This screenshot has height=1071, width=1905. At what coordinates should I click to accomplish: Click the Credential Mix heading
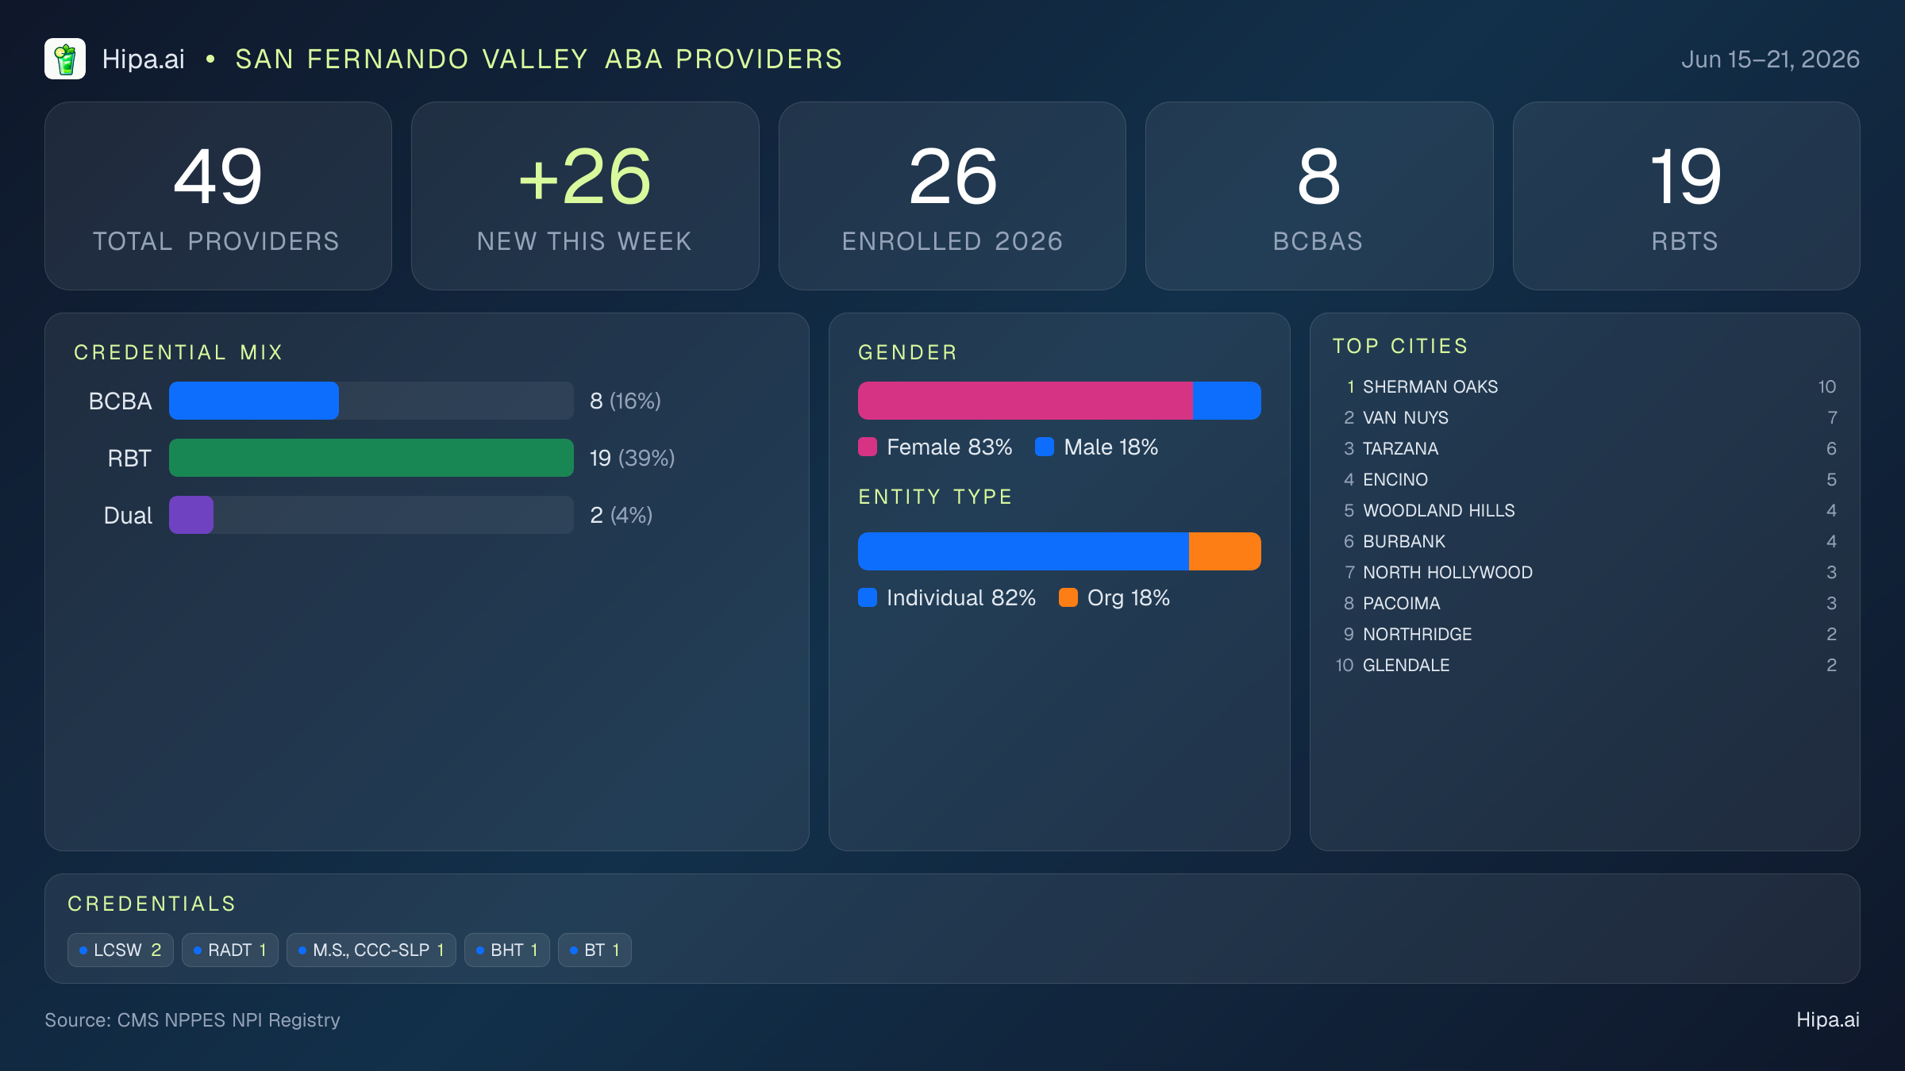(179, 352)
